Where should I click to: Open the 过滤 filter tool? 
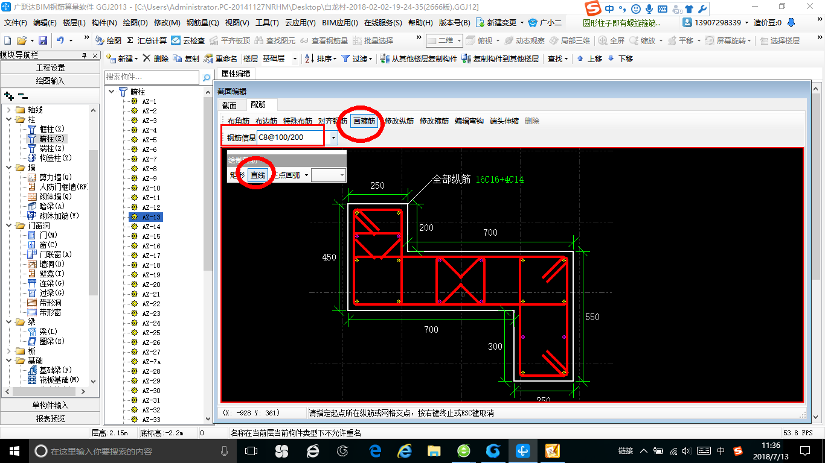pyautogui.click(x=358, y=58)
